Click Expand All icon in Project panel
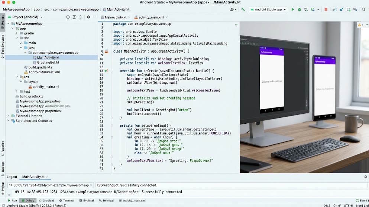 (x=74, y=17)
